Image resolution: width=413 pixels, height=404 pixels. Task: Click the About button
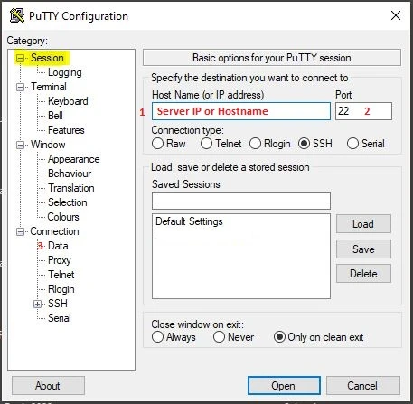click(x=48, y=386)
